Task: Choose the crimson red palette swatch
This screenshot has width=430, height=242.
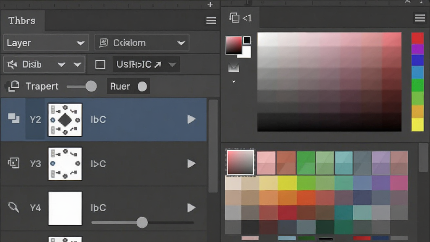Action: click(287, 212)
